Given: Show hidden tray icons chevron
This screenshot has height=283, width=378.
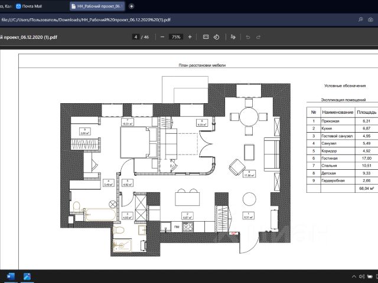Looking at the screenshot, I should tap(354, 277).
